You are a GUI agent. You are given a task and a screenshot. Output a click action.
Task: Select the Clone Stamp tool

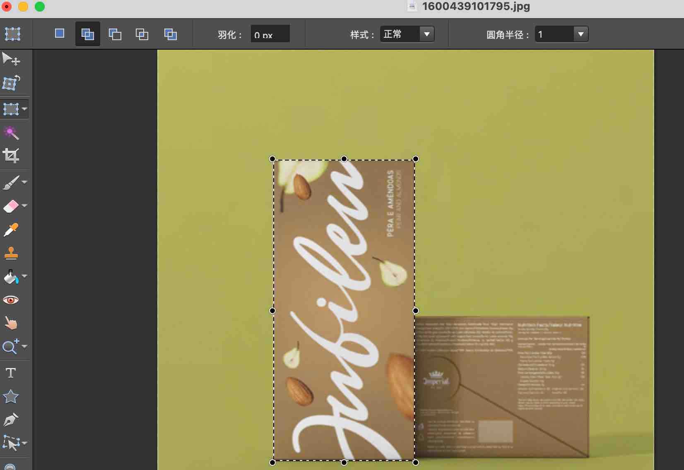[11, 253]
